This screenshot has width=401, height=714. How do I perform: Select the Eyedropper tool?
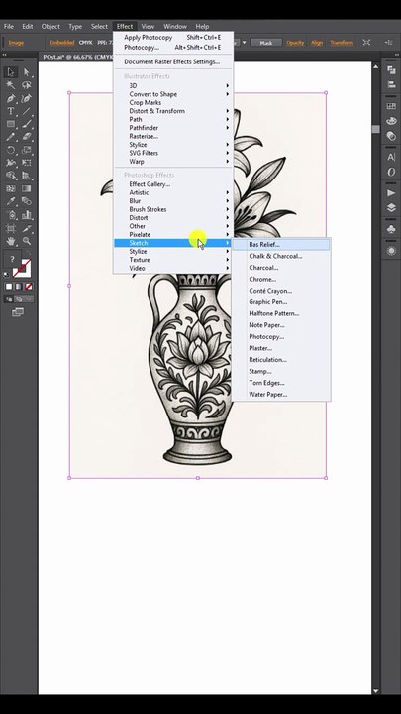11,201
